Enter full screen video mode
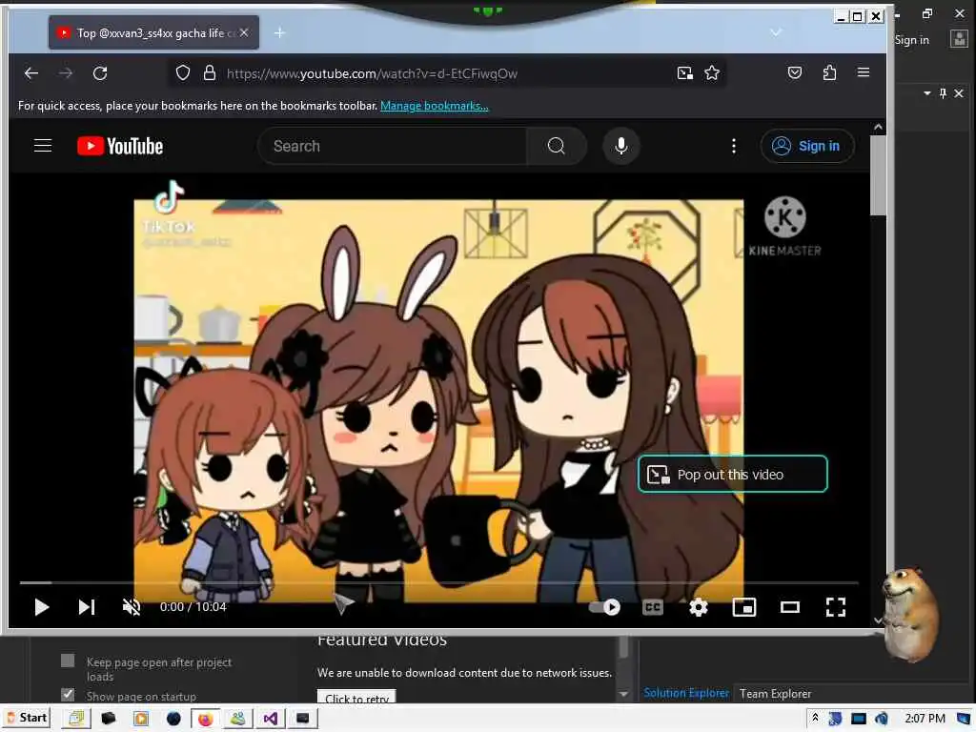 (x=835, y=607)
